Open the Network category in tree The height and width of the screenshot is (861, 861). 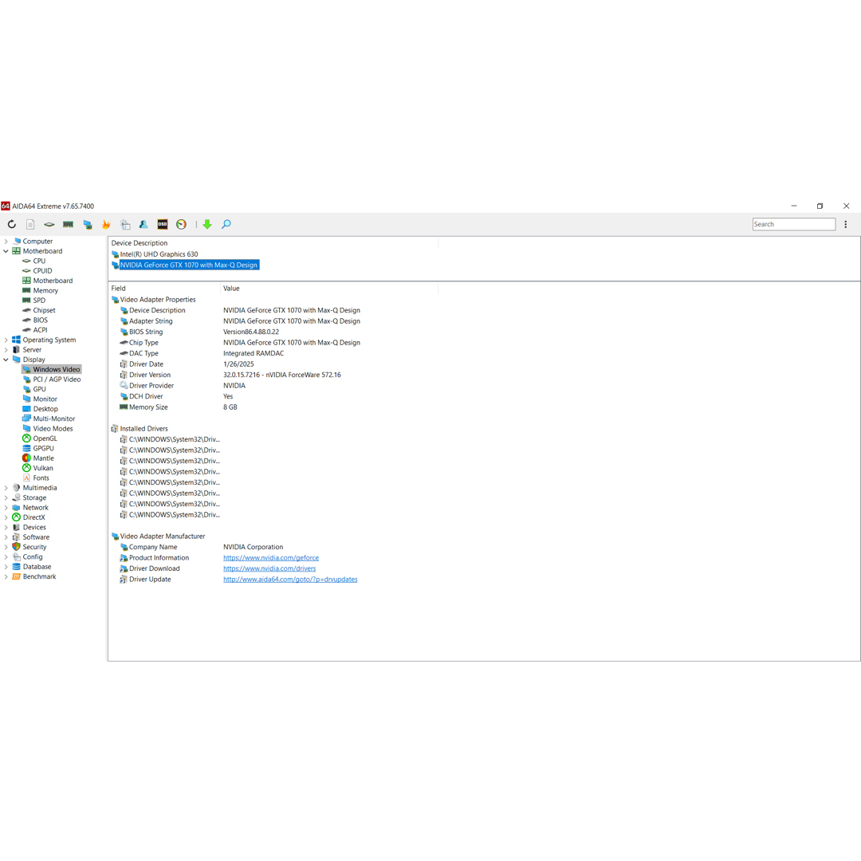pyautogui.click(x=35, y=507)
